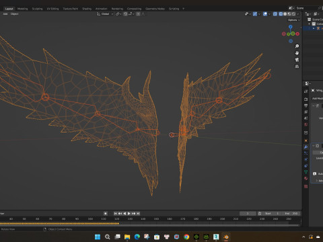Toggle the preview range clock in timeline
Image resolution: width=323 pixels, height=242 pixels.
click(x=260, y=213)
